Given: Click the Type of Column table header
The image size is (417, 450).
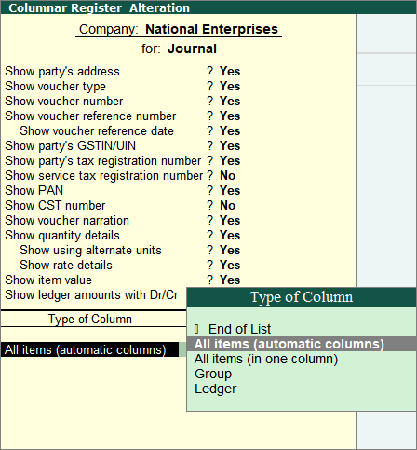Looking at the screenshot, I should (90, 319).
